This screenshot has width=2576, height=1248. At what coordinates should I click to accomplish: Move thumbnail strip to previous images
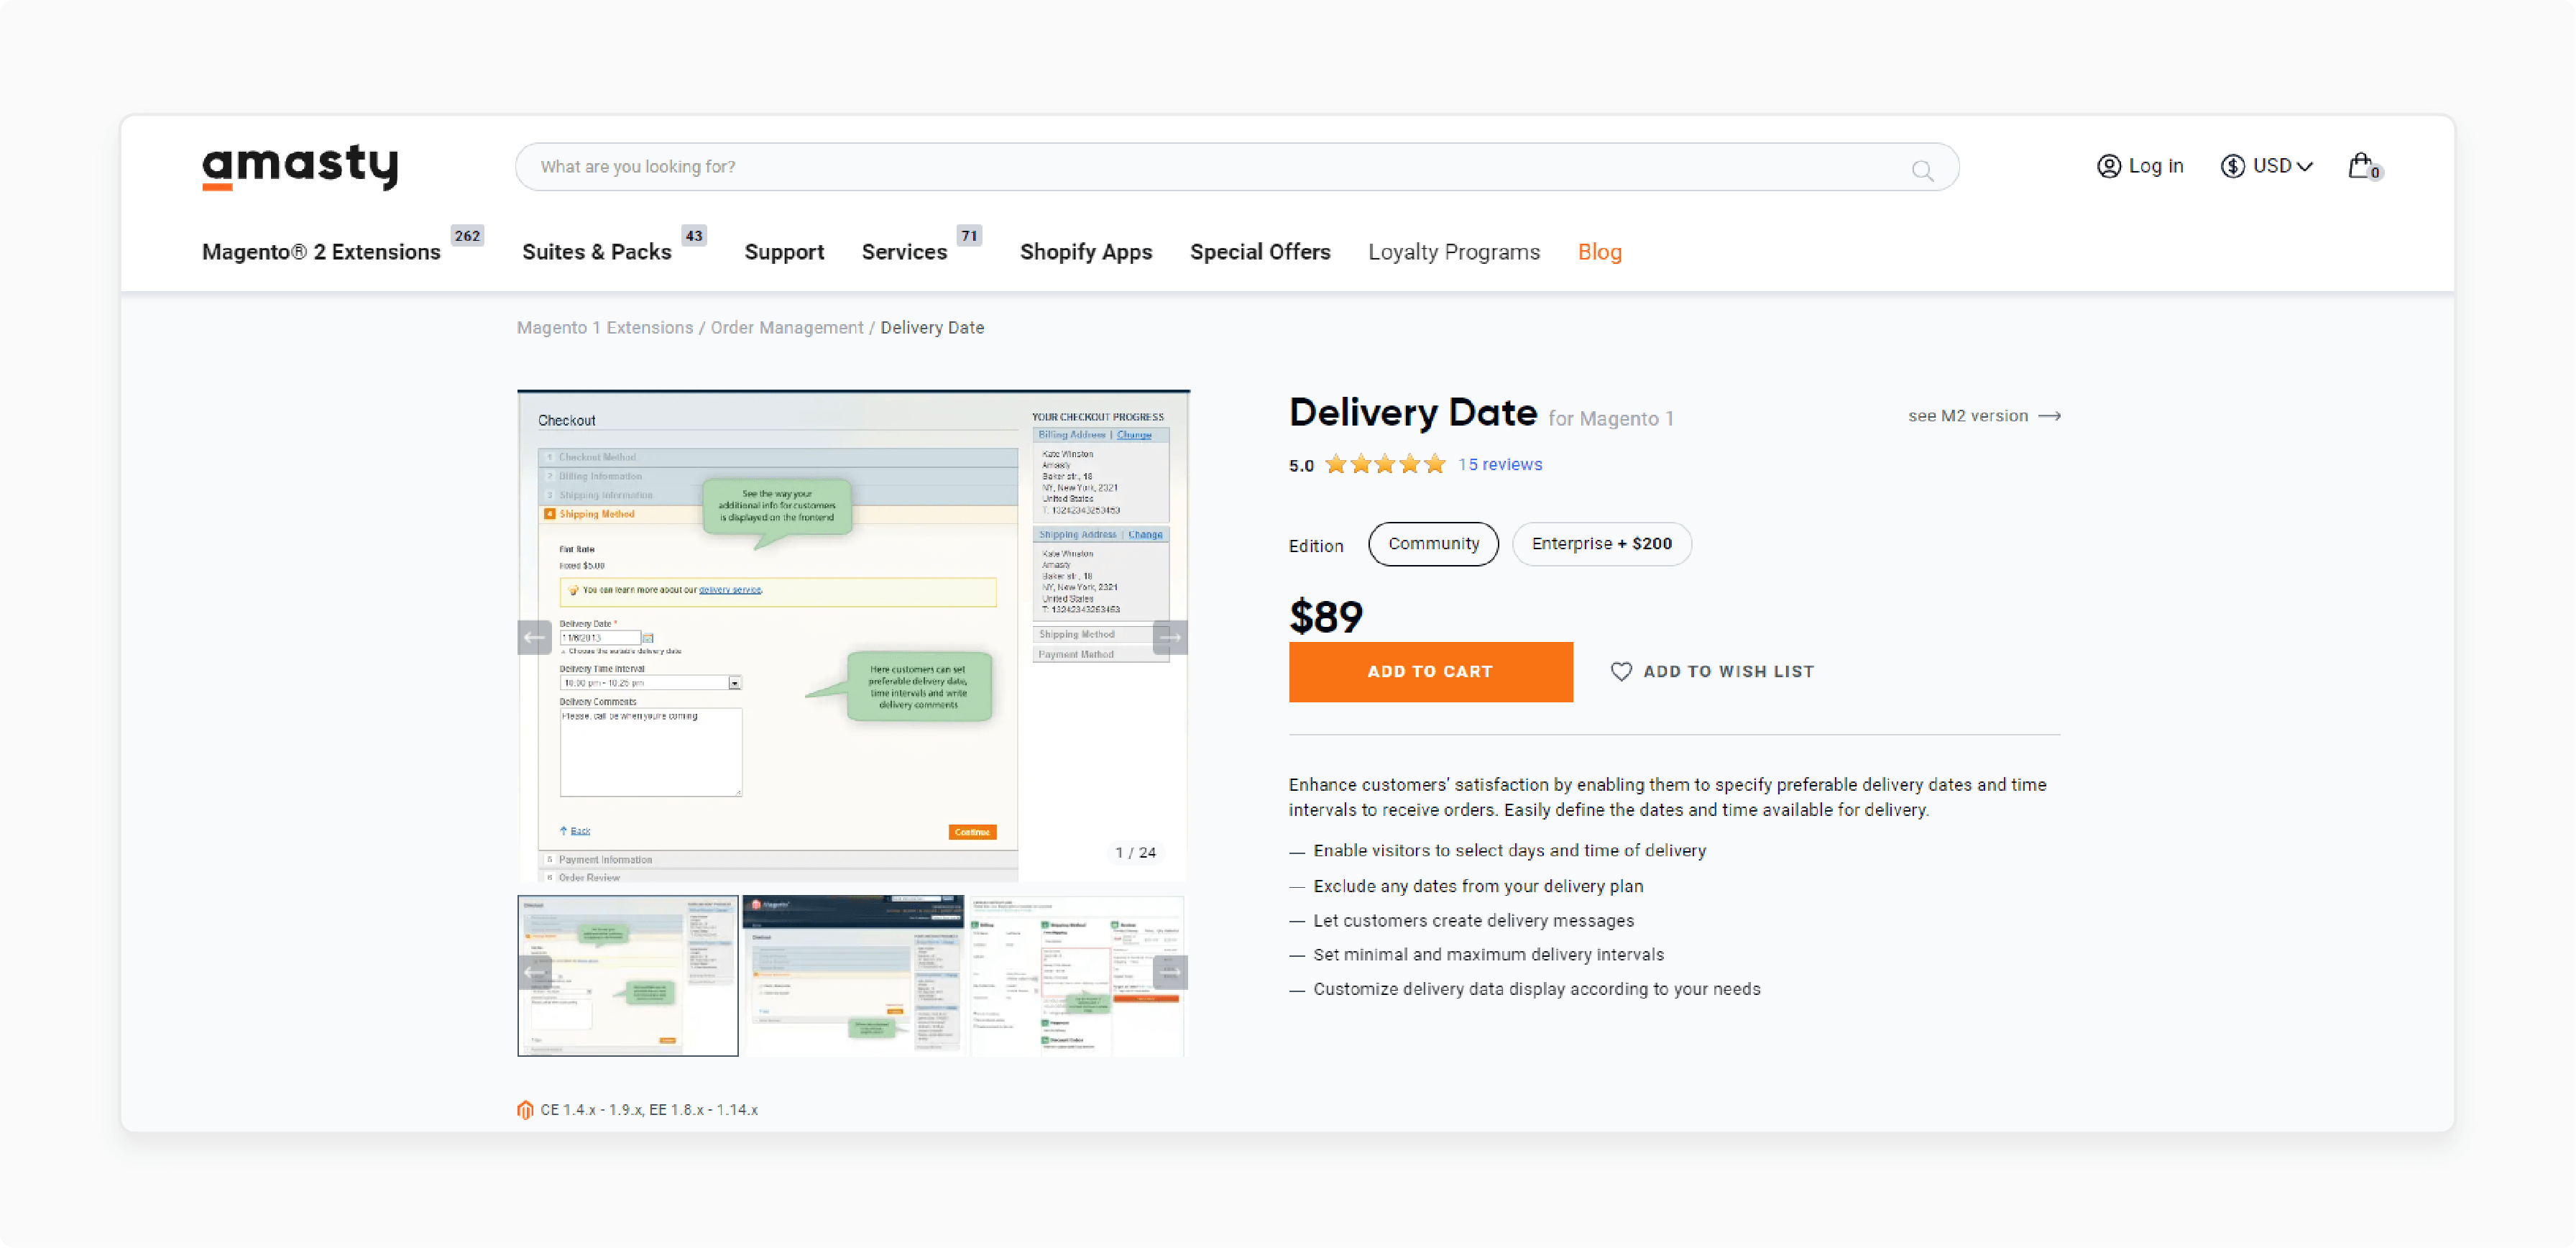534,973
